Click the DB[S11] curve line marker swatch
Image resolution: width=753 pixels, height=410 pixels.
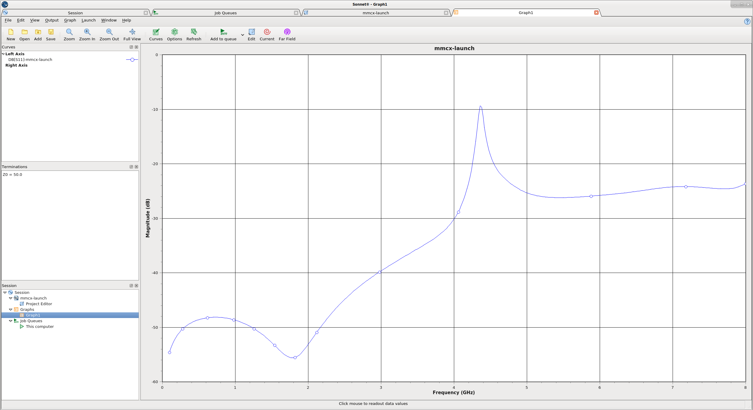pyautogui.click(x=132, y=60)
